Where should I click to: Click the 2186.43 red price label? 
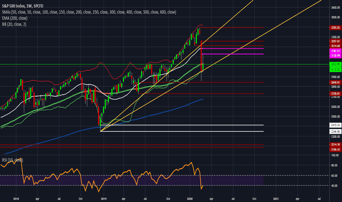point(335,149)
